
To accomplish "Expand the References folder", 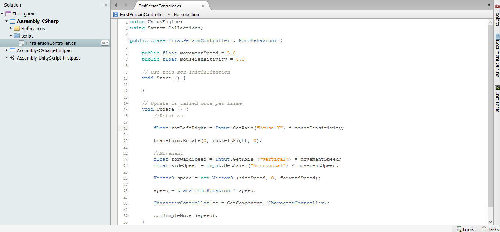I will coord(11,28).
